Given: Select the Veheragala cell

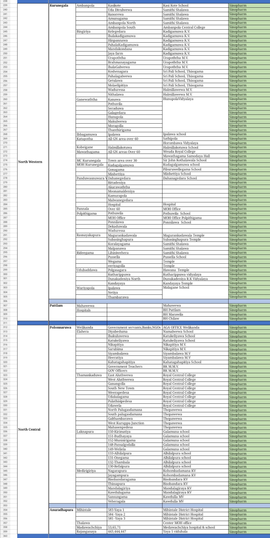Looking at the screenshot, I should click(x=135, y=501).
